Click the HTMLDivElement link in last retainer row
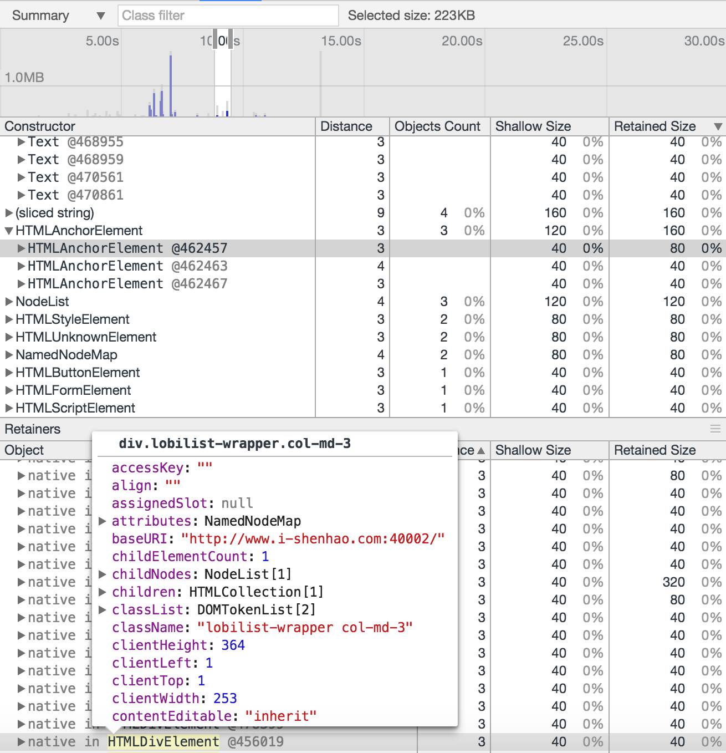Screen dimensions: 726x753 [x=163, y=742]
